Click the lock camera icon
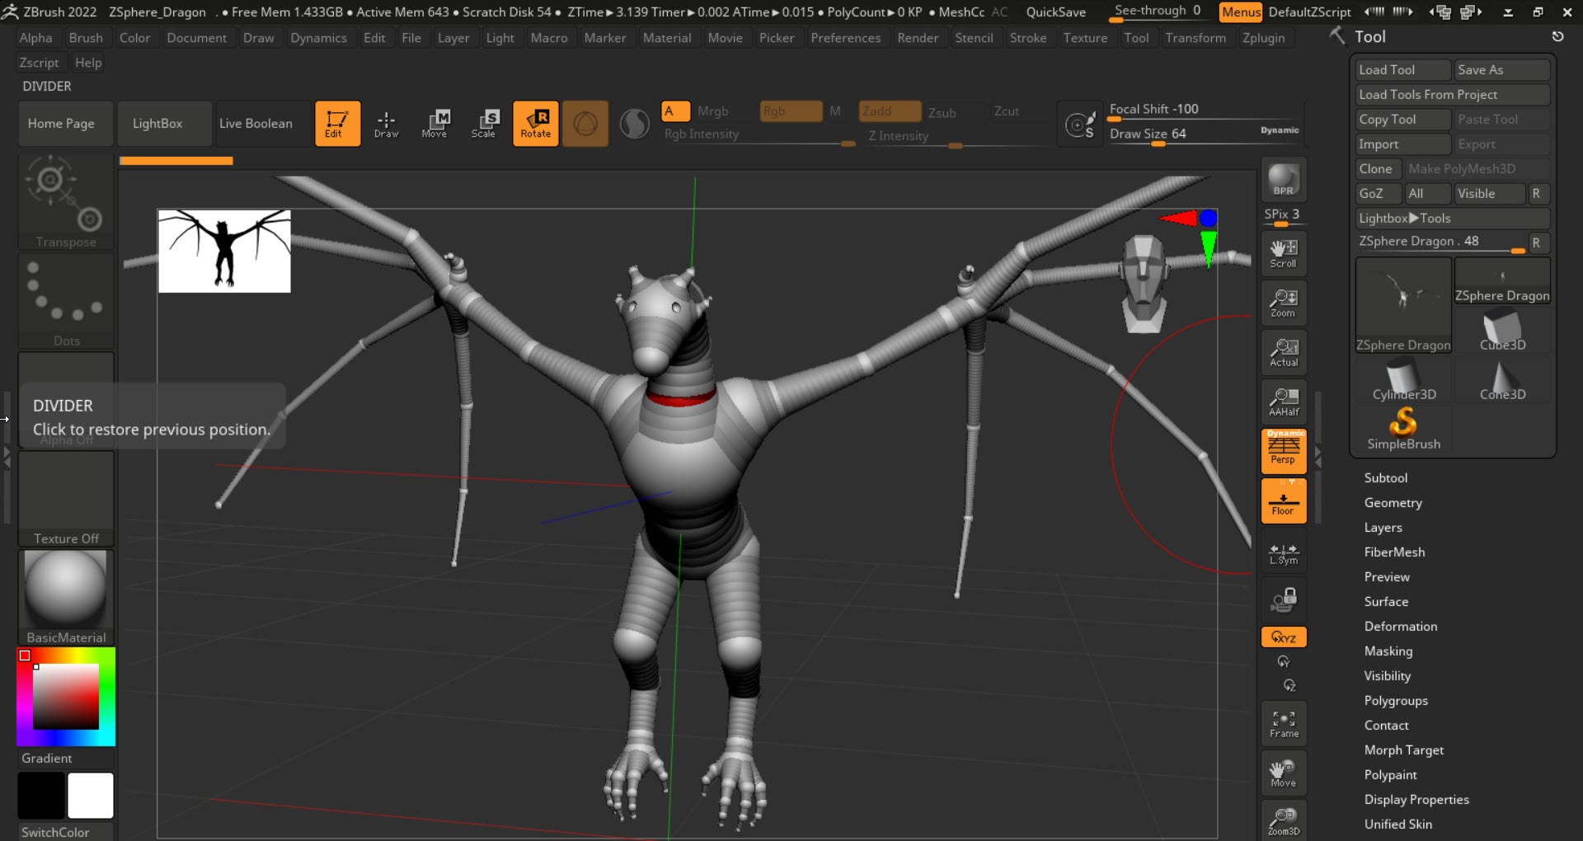The height and width of the screenshot is (841, 1583). [x=1283, y=600]
